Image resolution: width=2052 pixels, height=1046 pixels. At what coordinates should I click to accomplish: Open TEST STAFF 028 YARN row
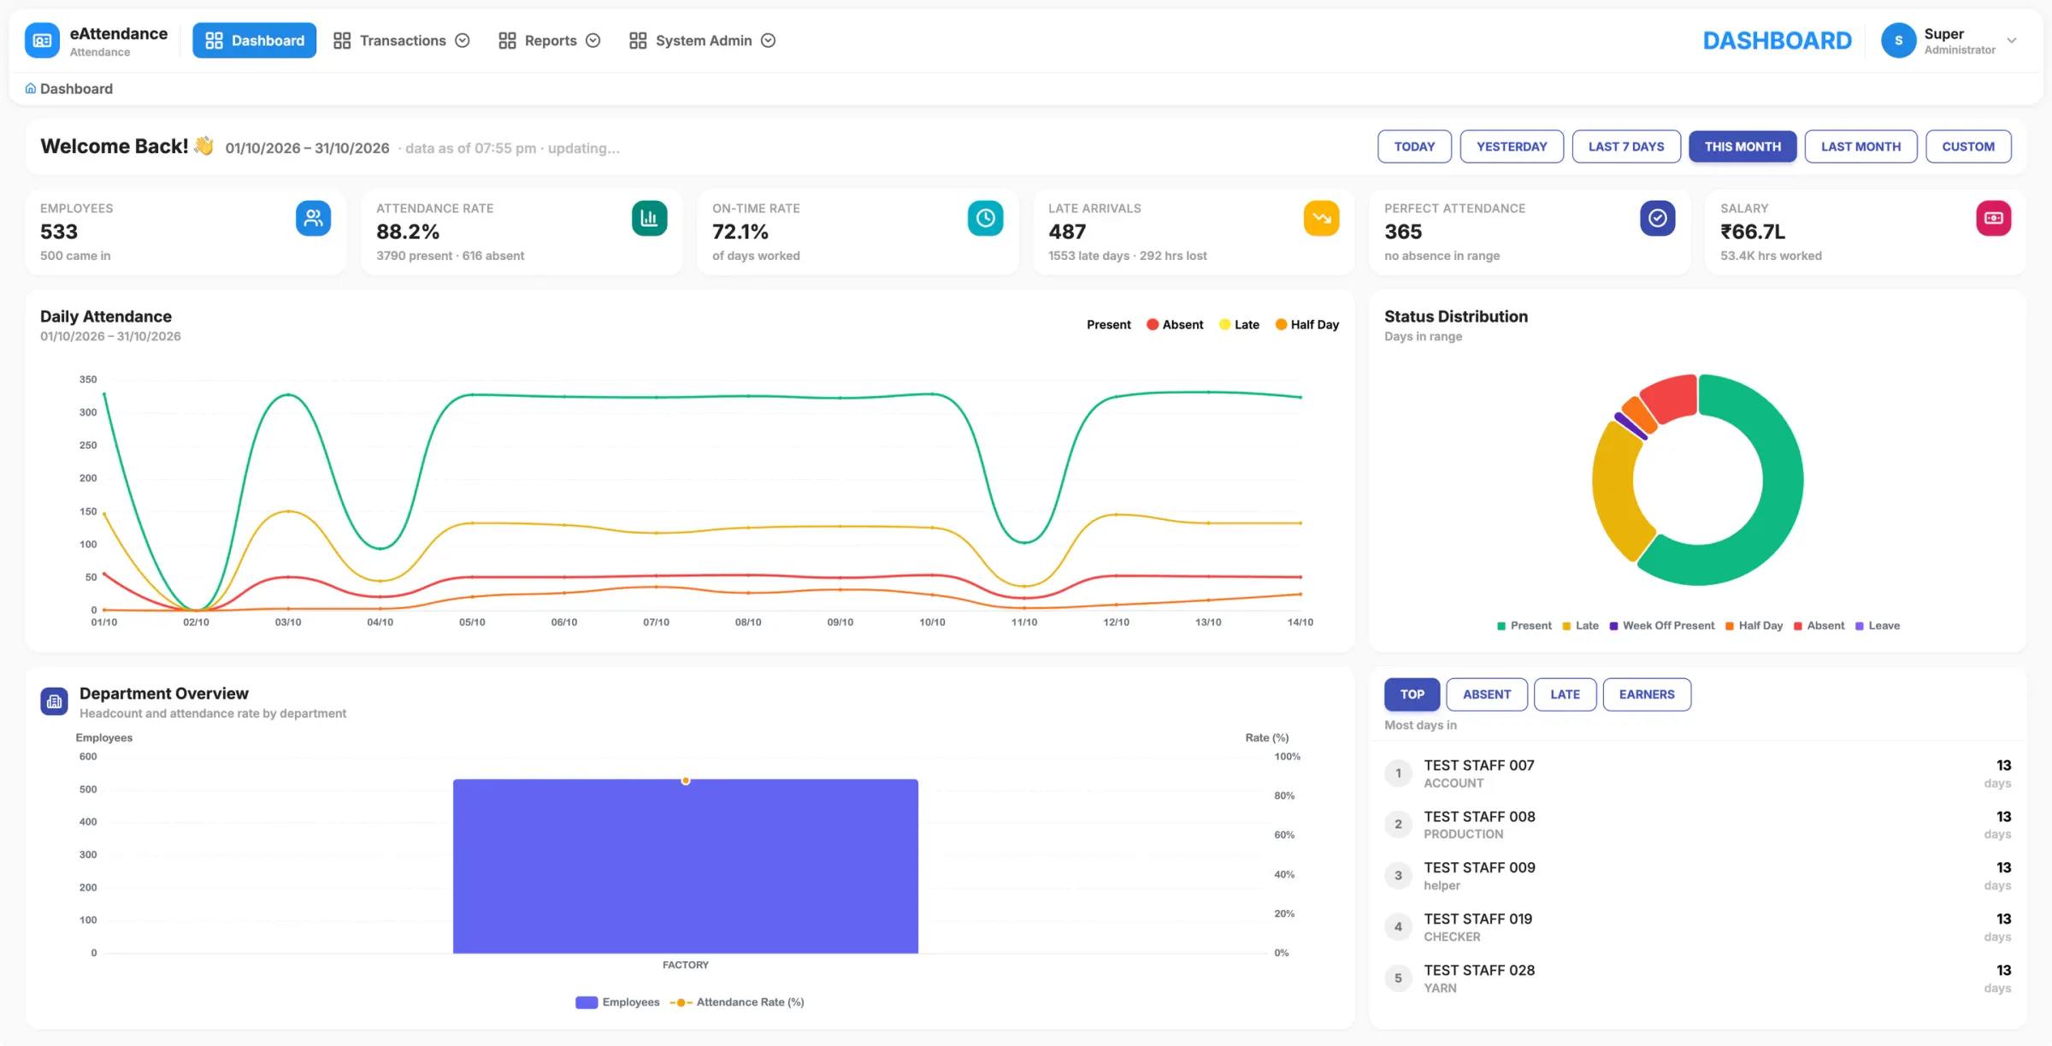1697,978
